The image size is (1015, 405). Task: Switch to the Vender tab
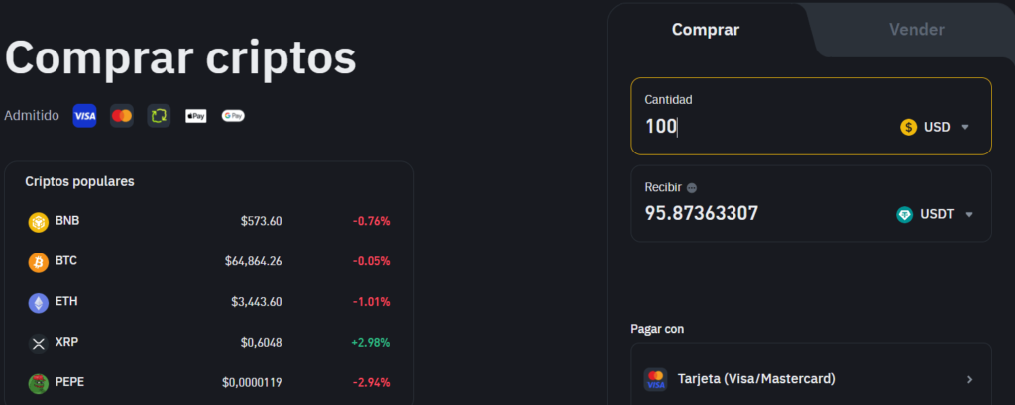point(916,30)
